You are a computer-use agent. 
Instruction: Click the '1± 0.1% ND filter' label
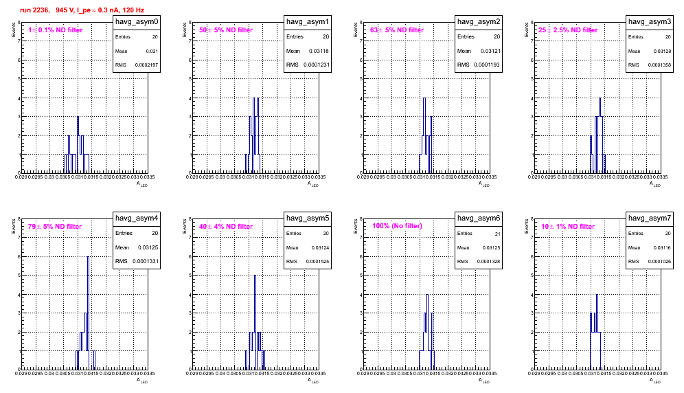56,30
